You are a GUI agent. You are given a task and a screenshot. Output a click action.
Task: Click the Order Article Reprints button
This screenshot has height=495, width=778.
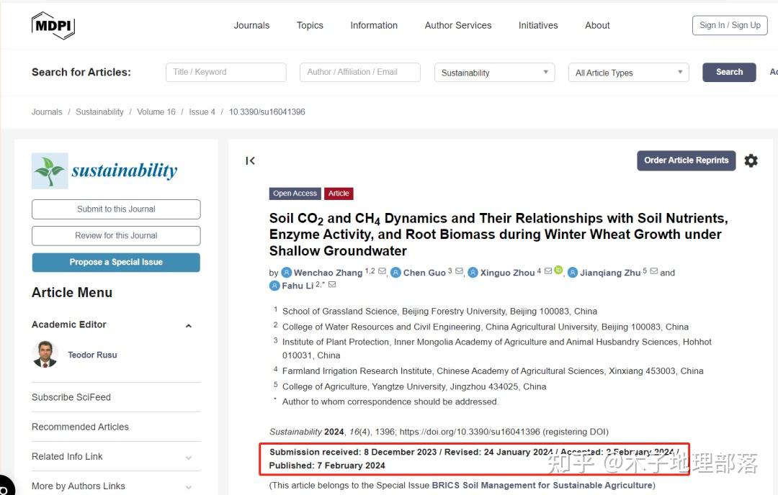tap(686, 160)
